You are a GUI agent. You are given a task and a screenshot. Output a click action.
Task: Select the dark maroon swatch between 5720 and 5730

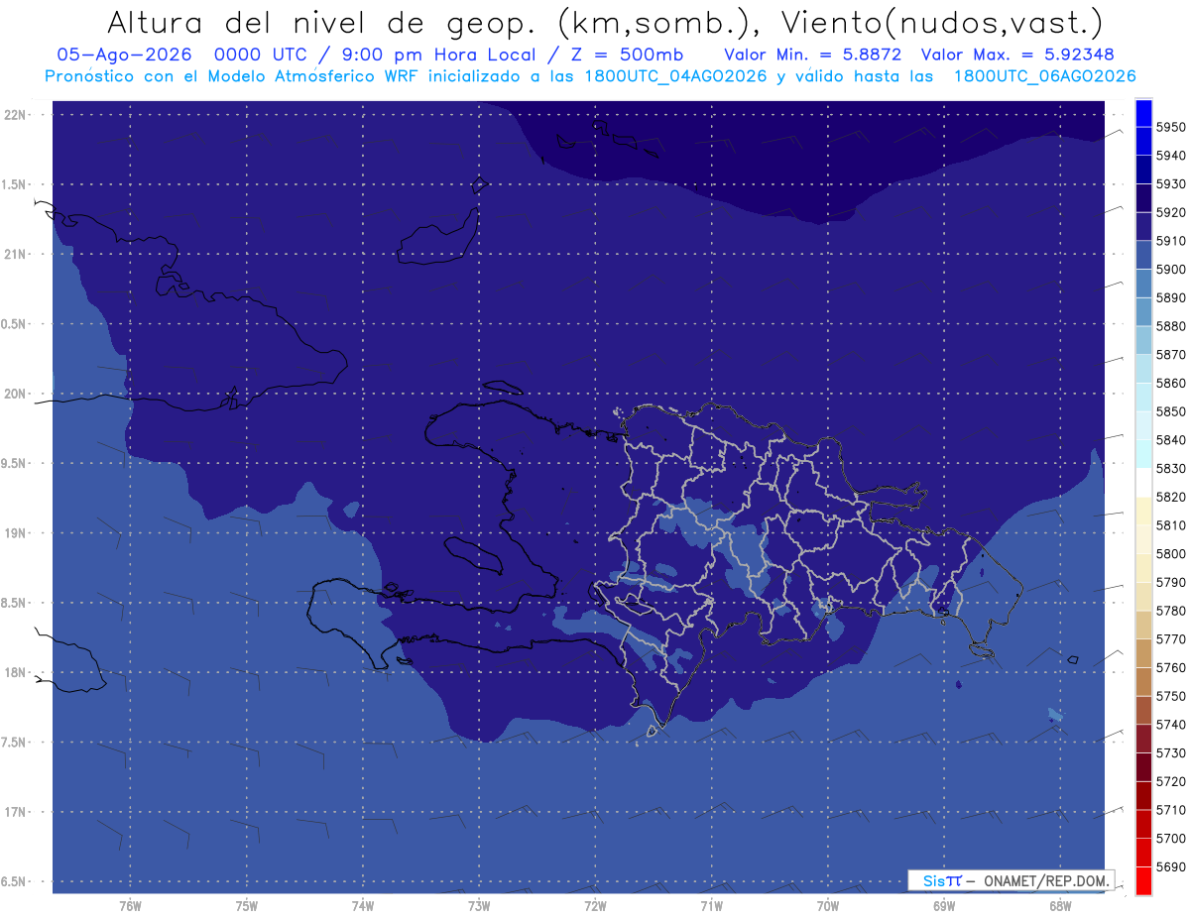tap(1142, 767)
